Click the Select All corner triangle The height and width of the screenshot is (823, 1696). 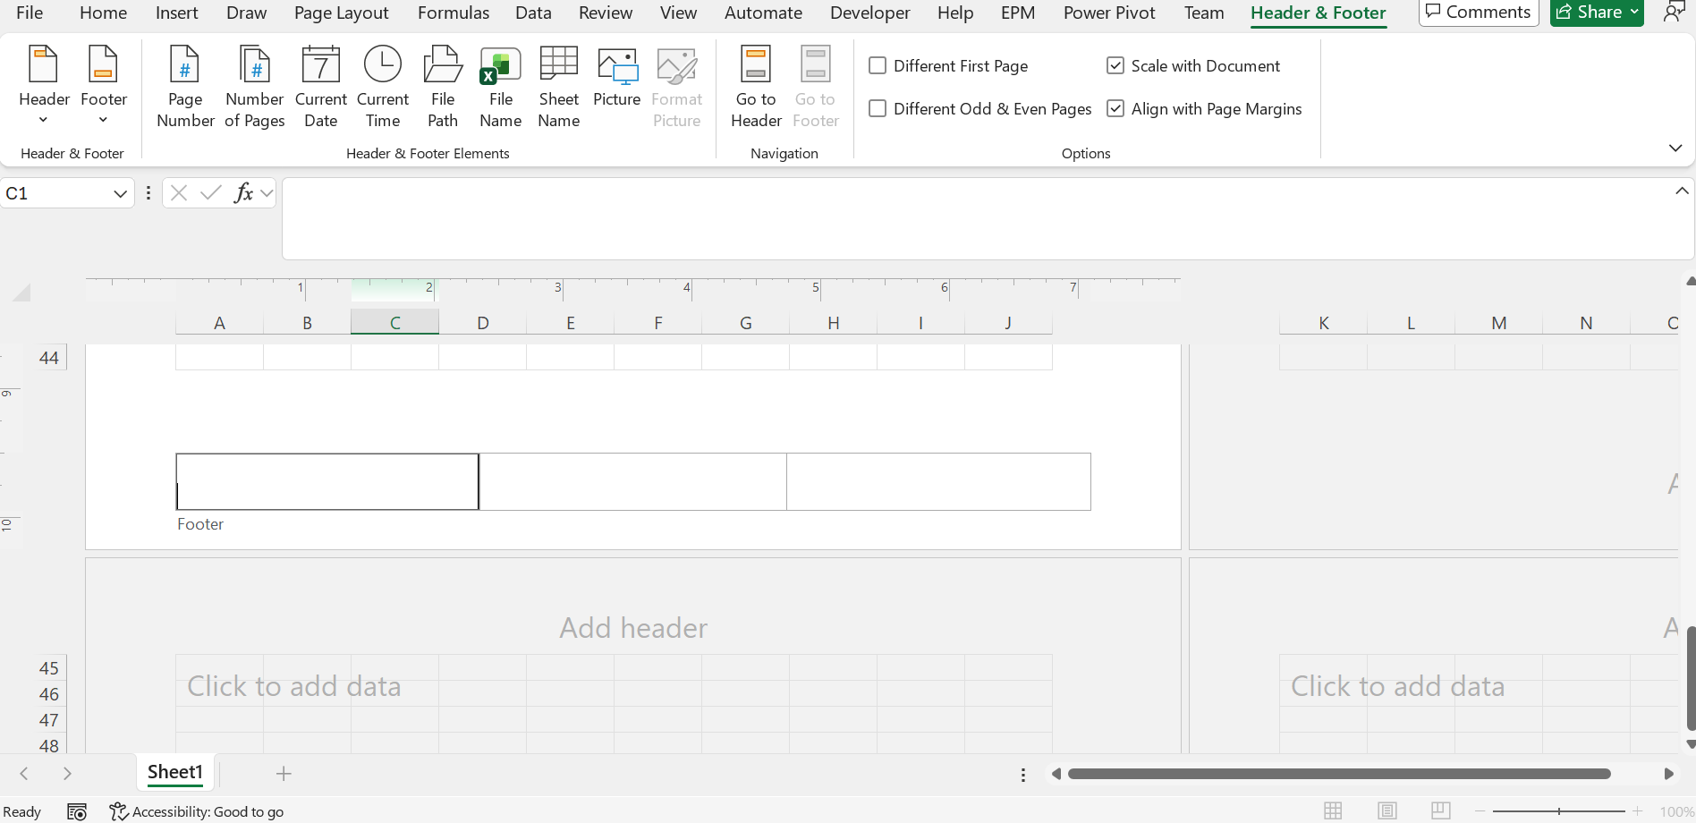[x=21, y=293]
